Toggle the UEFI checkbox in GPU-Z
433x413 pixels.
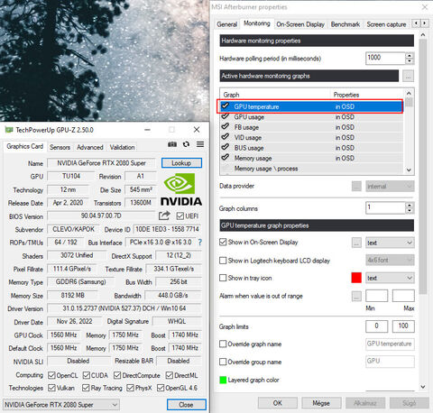pos(180,216)
